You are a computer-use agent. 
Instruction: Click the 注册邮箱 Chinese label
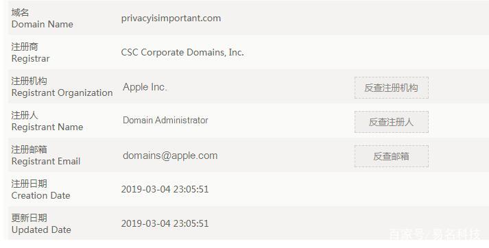click(x=29, y=149)
